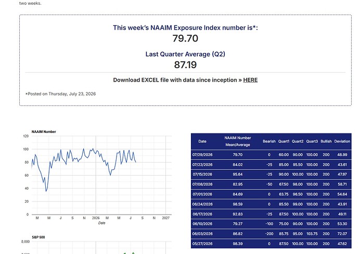The width and height of the screenshot is (359, 254).
Task: Click the 06/24/2026 table row date
Action: 202,204
